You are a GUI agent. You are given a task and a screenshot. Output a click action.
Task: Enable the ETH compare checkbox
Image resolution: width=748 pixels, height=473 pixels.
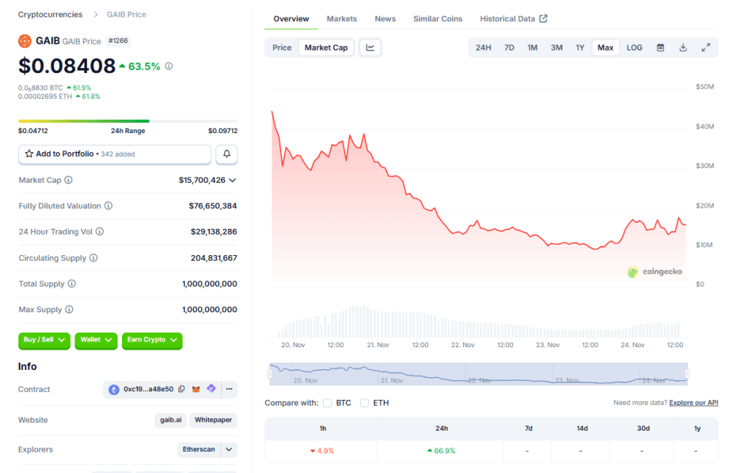[x=365, y=403]
